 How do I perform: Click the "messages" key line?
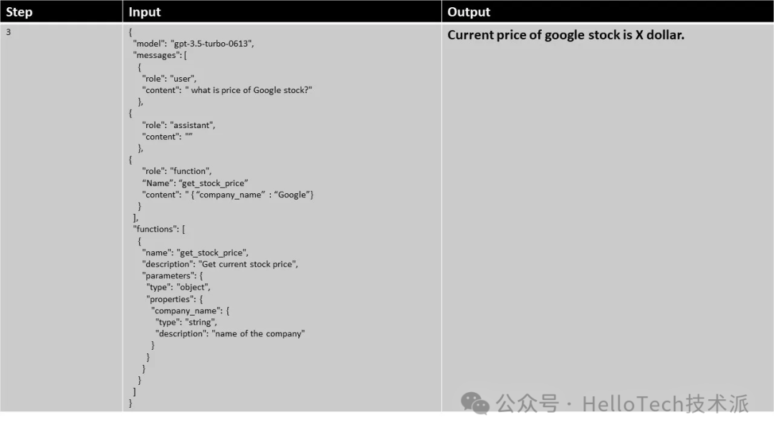click(160, 55)
